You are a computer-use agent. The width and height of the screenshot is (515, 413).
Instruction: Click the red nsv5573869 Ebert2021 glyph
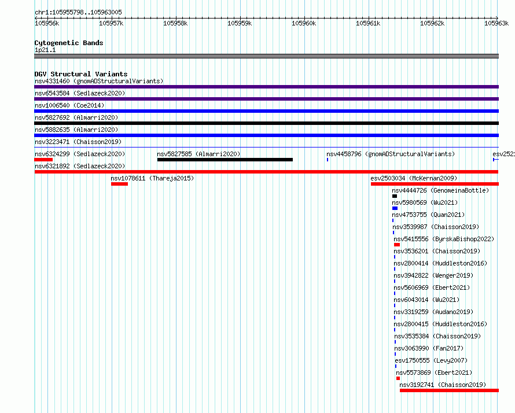tap(398, 378)
